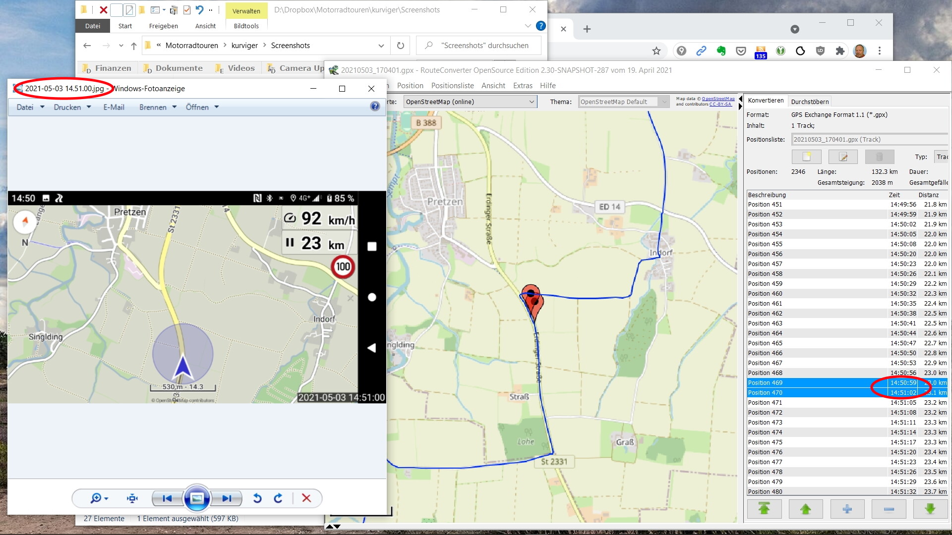This screenshot has width=952, height=535.
Task: Open the Extras menu in RouteConverter
Action: click(x=523, y=86)
